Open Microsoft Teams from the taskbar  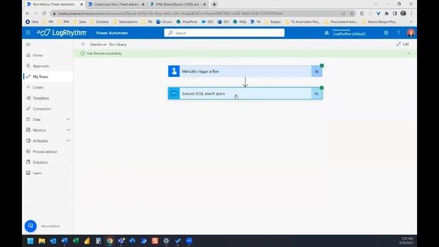click(x=121, y=241)
